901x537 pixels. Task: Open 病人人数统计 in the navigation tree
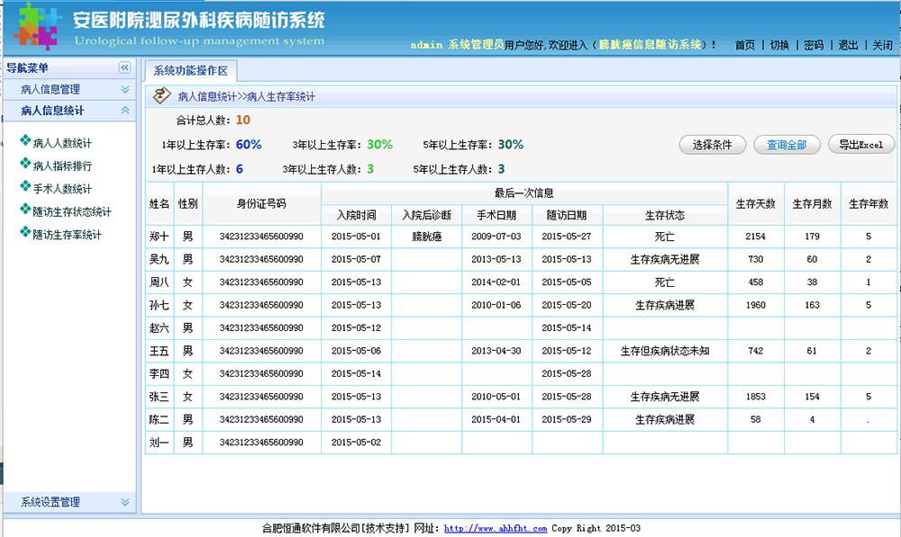(x=62, y=143)
